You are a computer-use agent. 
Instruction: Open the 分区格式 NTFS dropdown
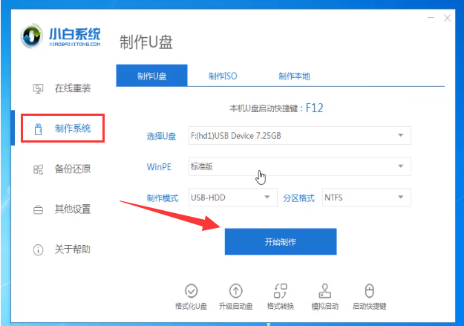click(x=366, y=198)
